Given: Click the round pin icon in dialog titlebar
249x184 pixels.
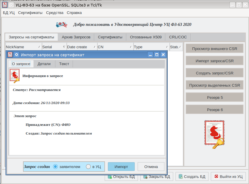Looking at the screenshot, I should (x=17, y=55).
